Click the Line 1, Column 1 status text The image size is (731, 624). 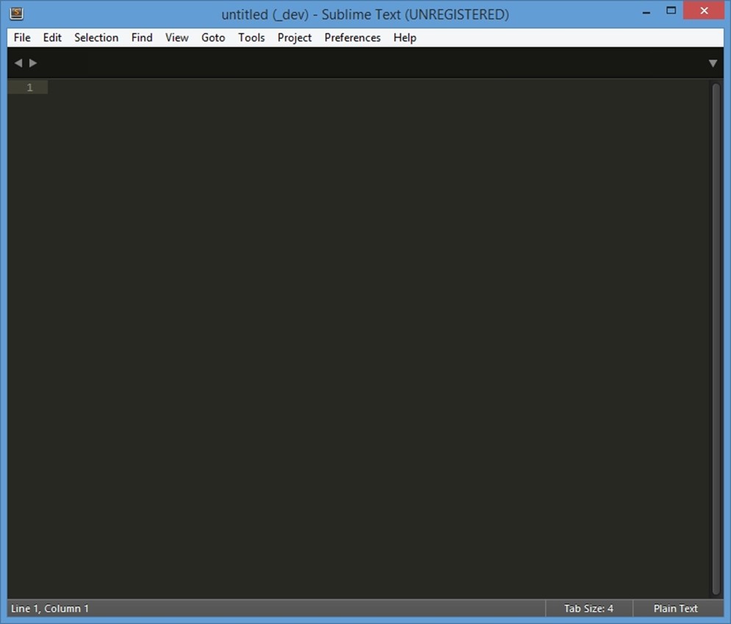[50, 609]
